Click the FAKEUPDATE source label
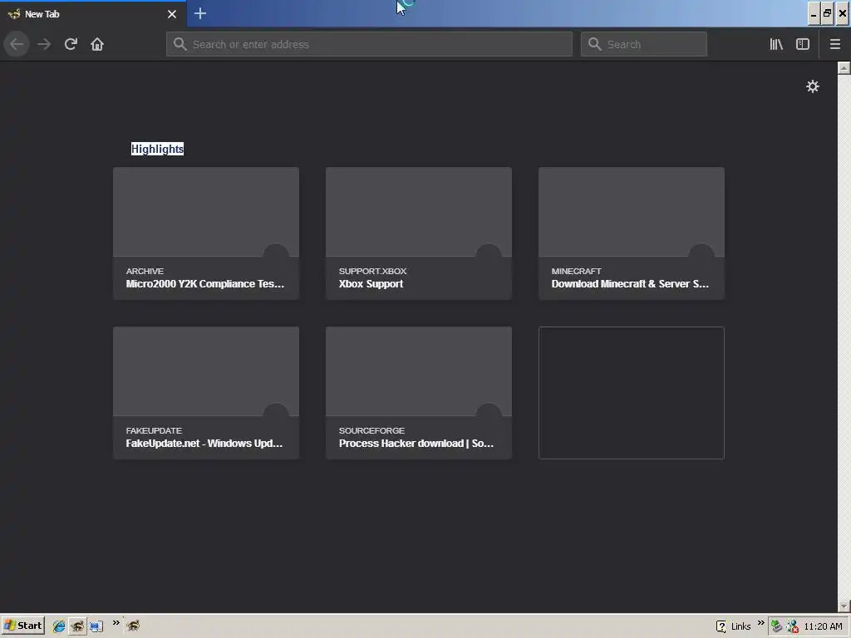The width and height of the screenshot is (851, 638). (154, 430)
